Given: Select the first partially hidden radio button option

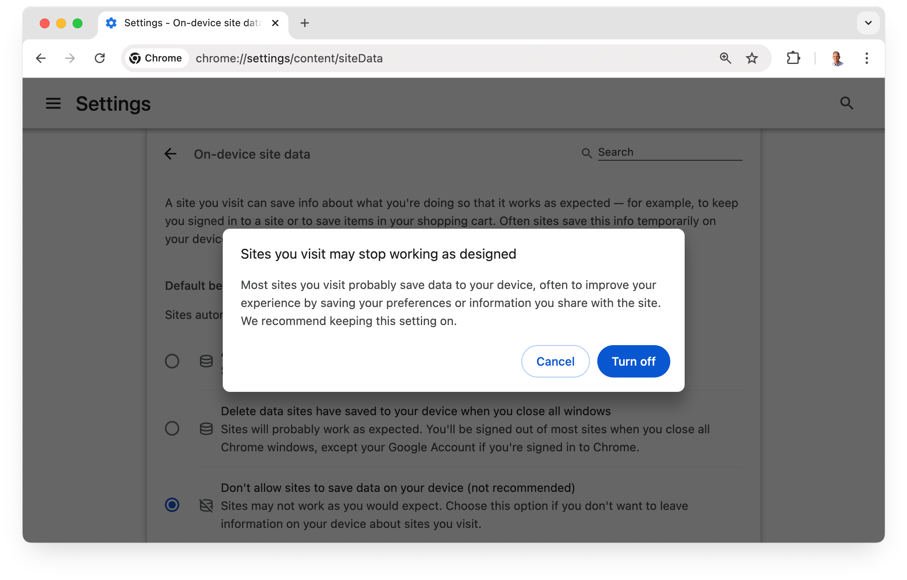Looking at the screenshot, I should 172,360.
